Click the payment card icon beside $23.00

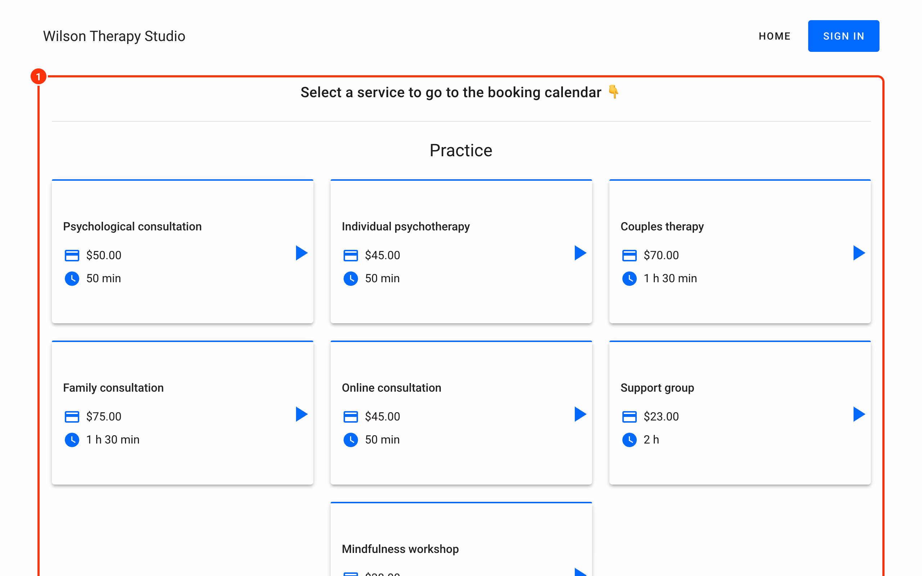click(630, 417)
